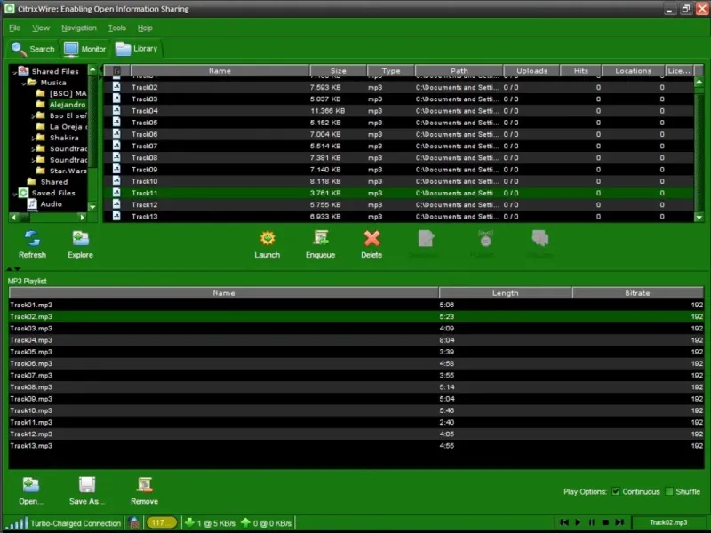Click folder tree scroll down arrow

tap(92, 207)
